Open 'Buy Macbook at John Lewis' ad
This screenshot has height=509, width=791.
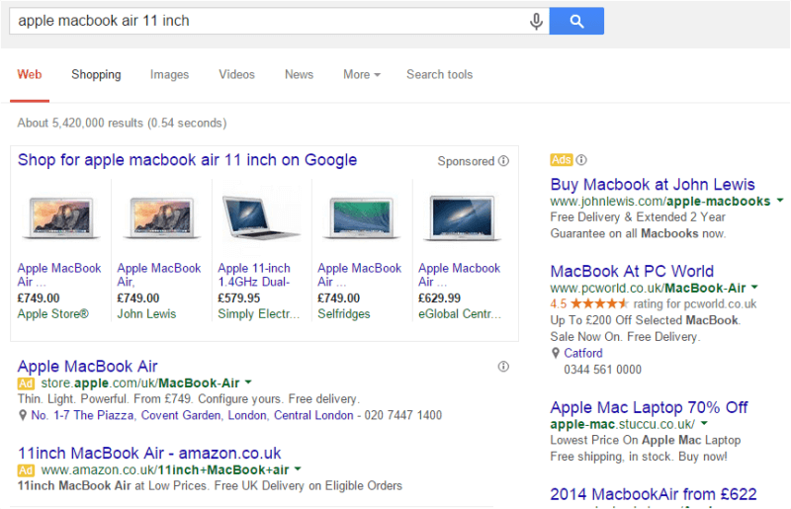coord(653,185)
